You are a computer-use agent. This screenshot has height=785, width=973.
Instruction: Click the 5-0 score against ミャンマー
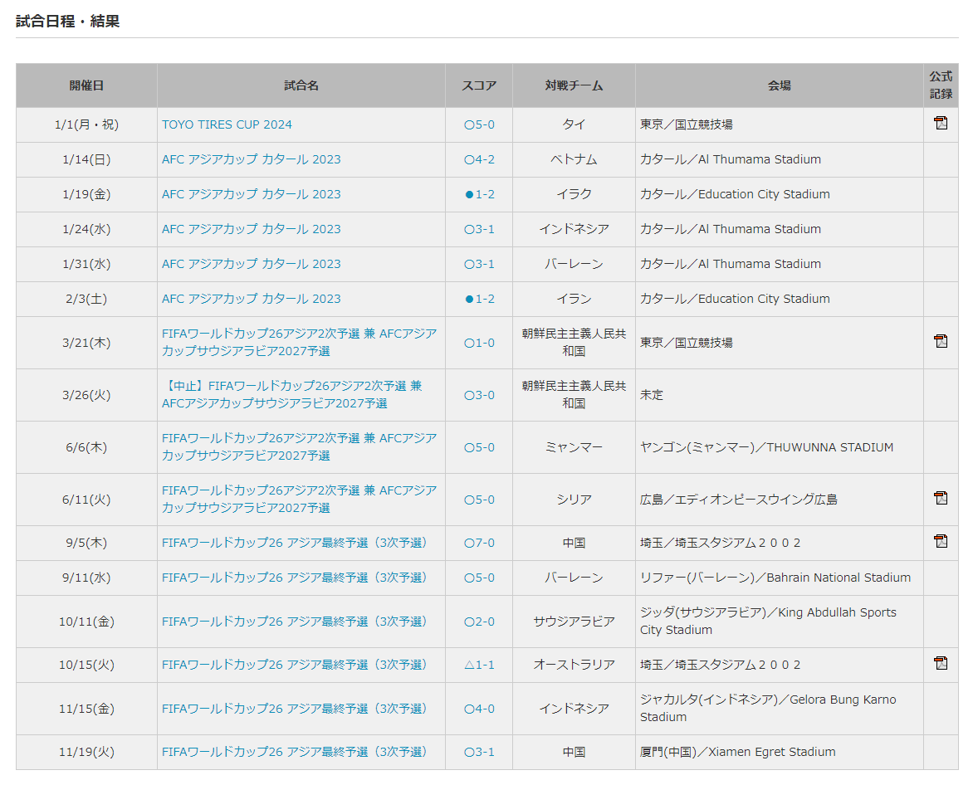479,446
